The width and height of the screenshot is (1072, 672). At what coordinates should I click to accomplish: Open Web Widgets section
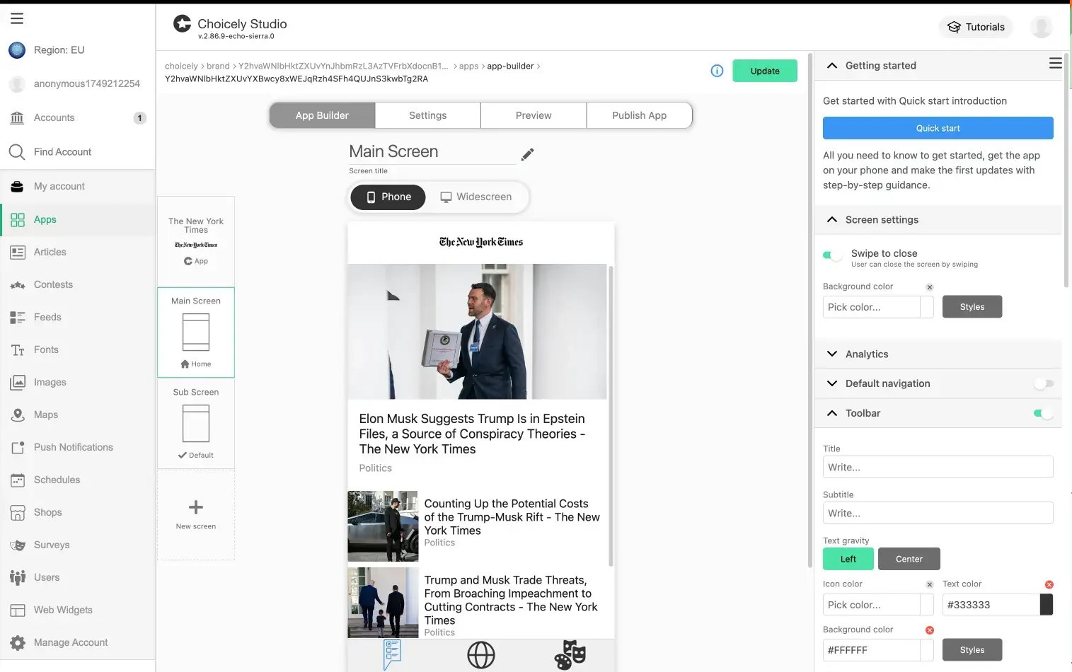point(77,610)
